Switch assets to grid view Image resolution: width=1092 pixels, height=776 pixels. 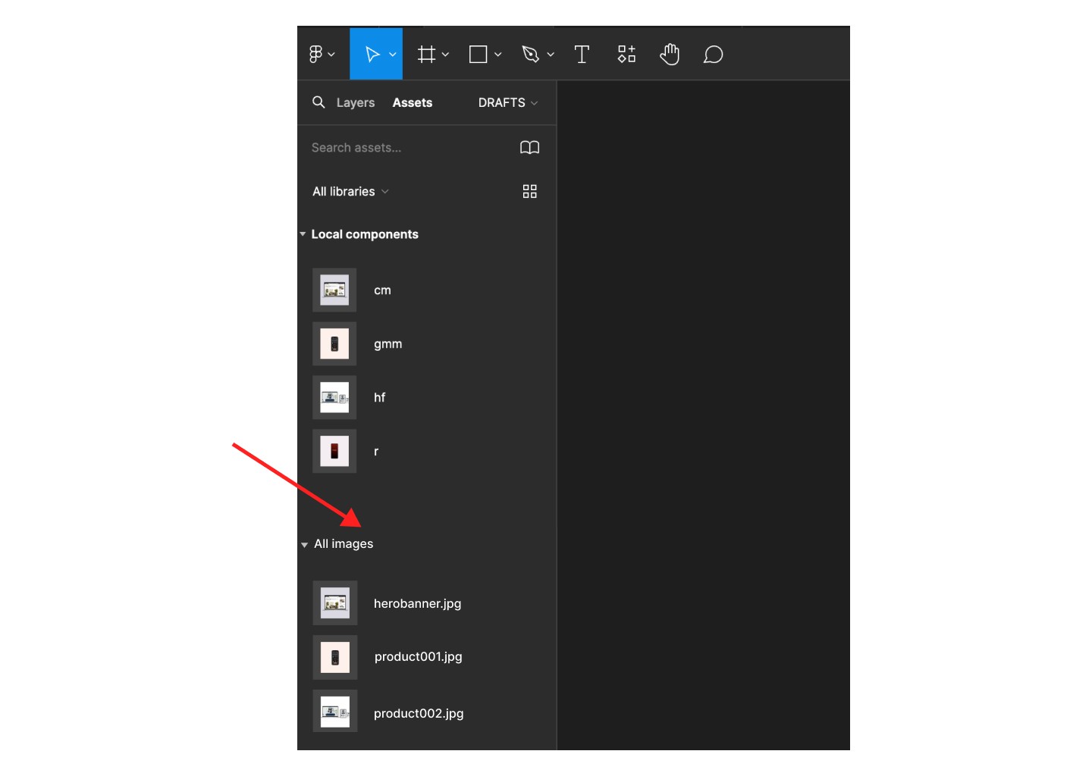(x=530, y=192)
